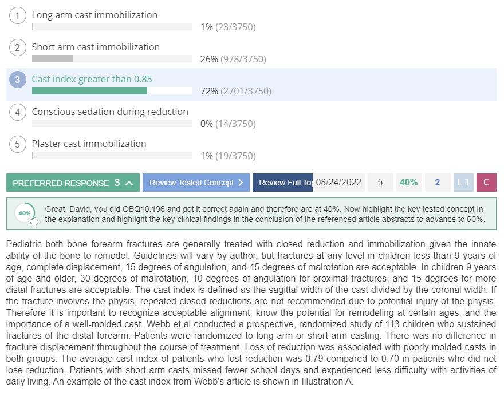The image size is (504, 400).
Task: Collapse the Preferred Response panel
Action: click(x=73, y=183)
